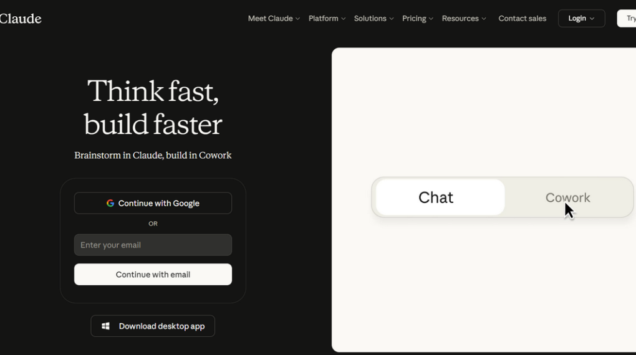The image size is (636, 355).
Task: Switch to the Cowork tab
Action: click(x=567, y=197)
